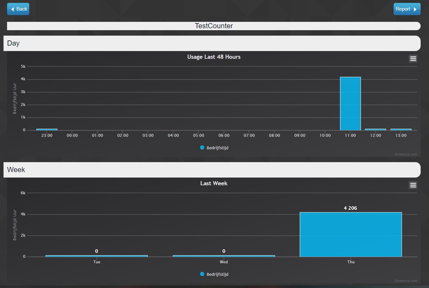Image resolution: width=429 pixels, height=288 pixels.
Task: Click the 06:00 axis label
Action: coord(224,135)
